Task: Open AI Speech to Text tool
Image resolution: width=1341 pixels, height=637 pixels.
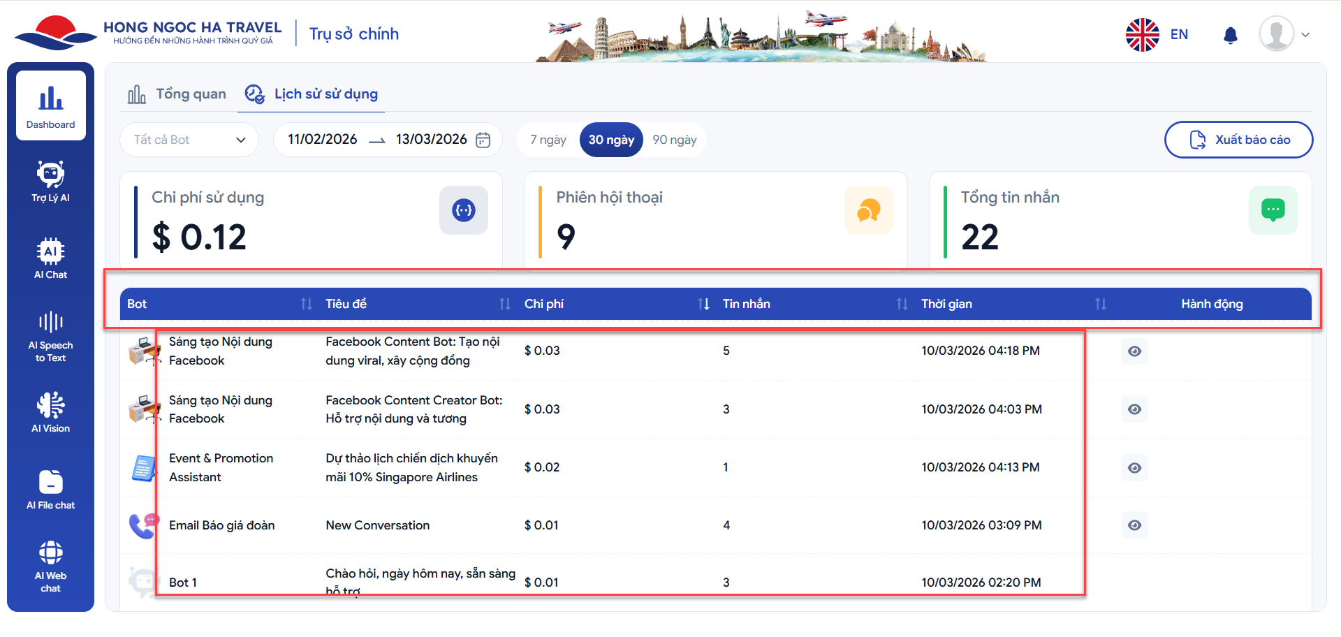Action: (x=50, y=337)
